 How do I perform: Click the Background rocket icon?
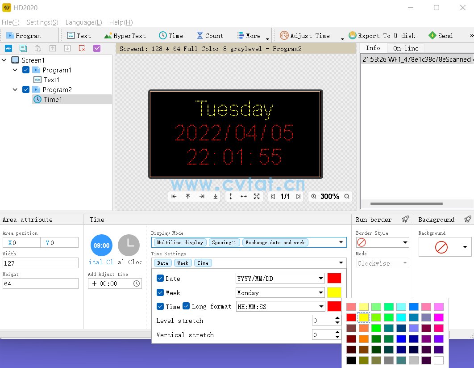point(468,219)
